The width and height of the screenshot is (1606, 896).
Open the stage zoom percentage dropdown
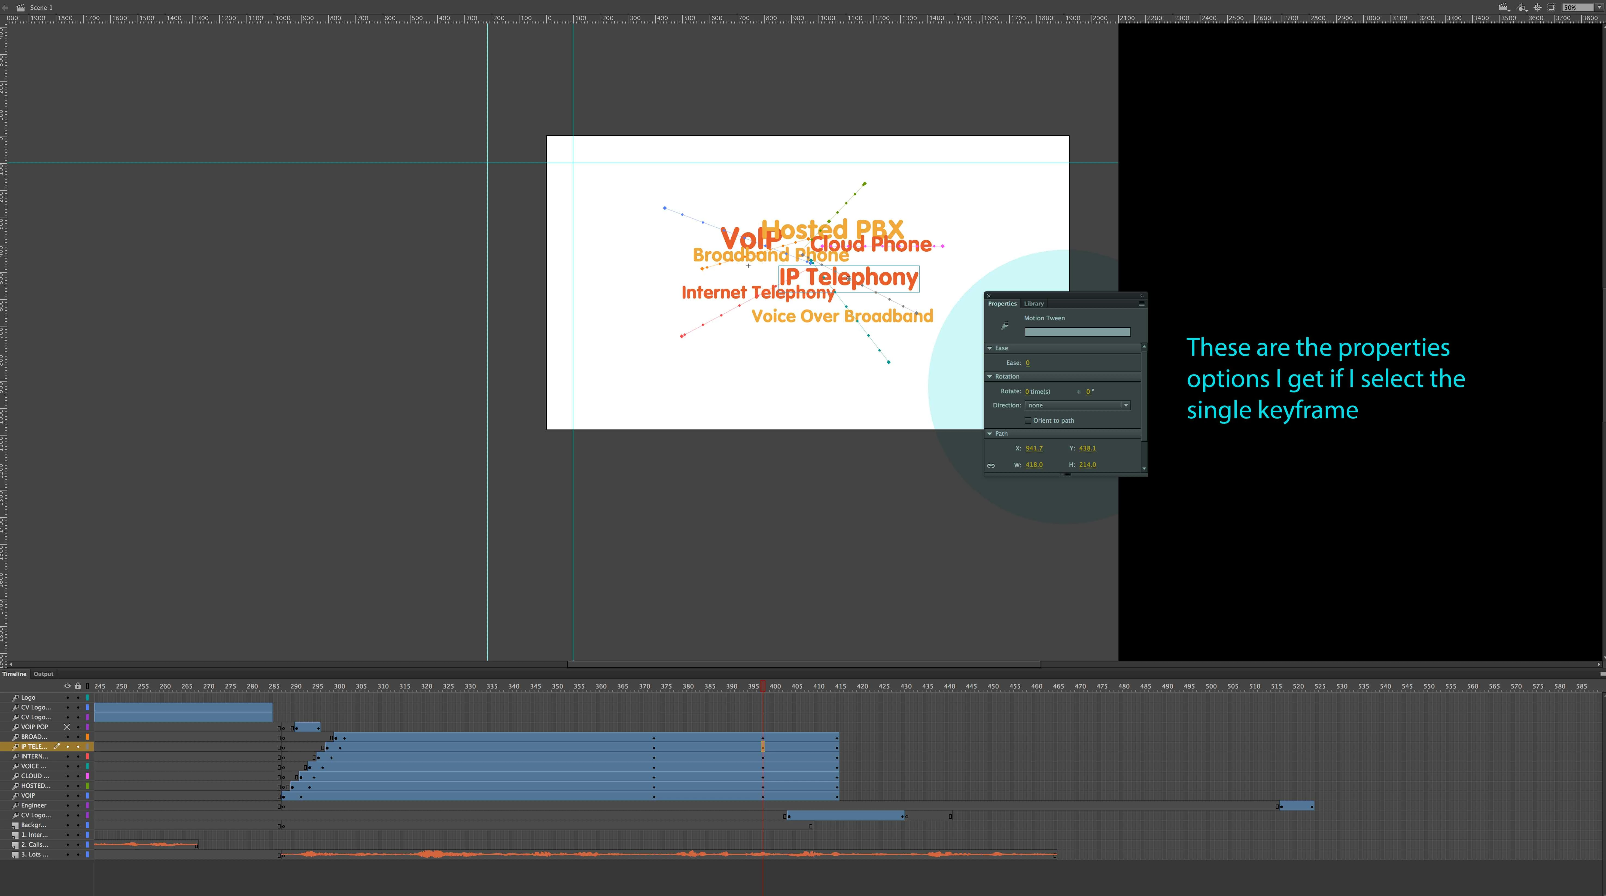tap(1599, 7)
